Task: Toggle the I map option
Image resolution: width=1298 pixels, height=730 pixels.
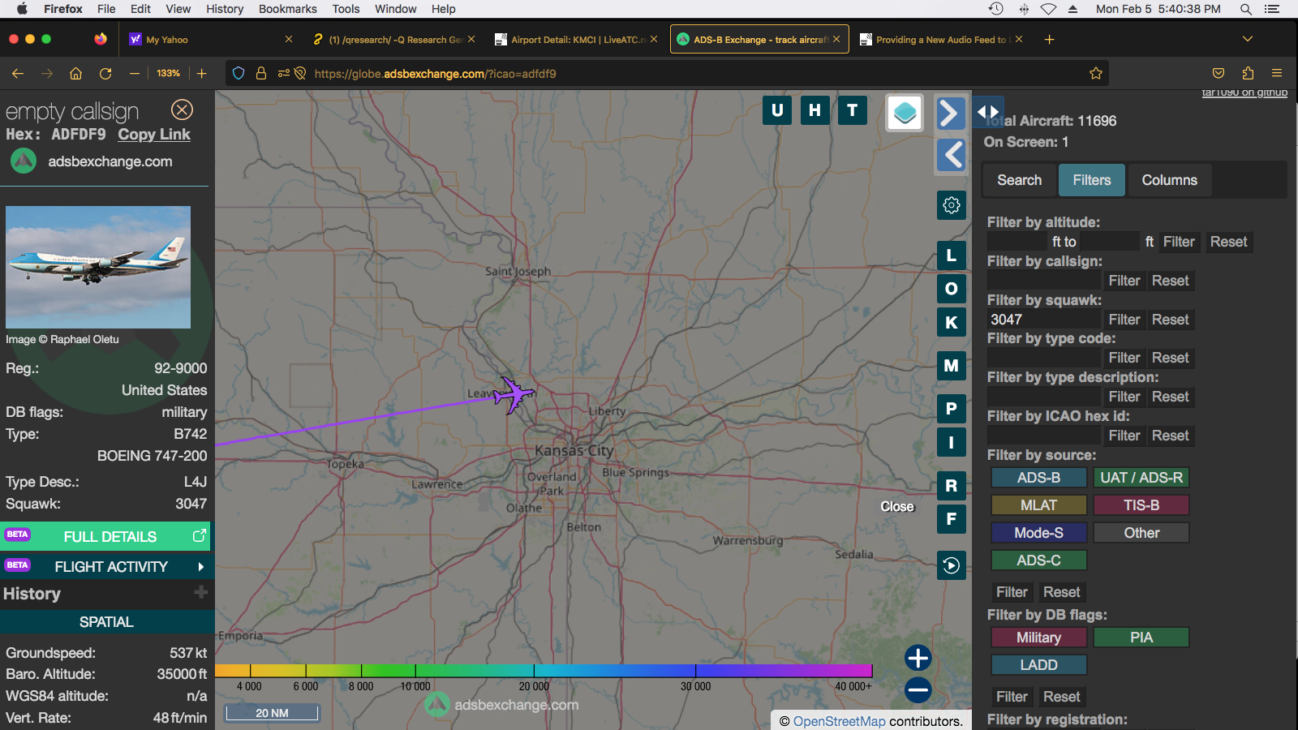Action: pyautogui.click(x=951, y=442)
